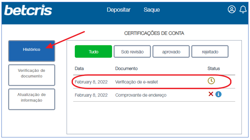This screenshot has width=250, height=140.
Task: Click the betcris logo
Action: tap(28, 10)
